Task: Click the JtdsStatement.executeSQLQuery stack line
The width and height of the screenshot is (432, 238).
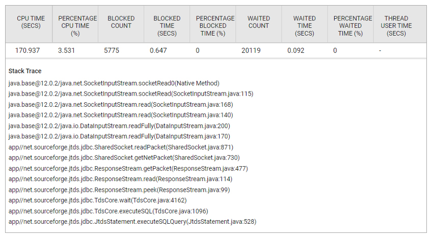Action: [132, 222]
